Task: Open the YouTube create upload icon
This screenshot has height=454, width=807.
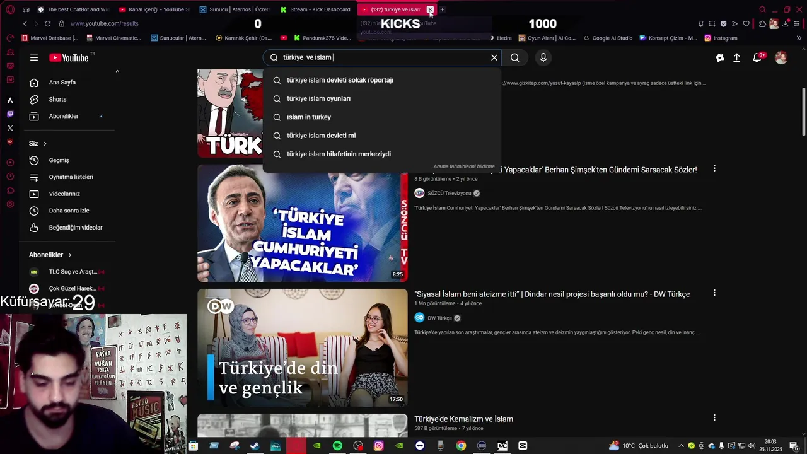Action: click(736, 57)
